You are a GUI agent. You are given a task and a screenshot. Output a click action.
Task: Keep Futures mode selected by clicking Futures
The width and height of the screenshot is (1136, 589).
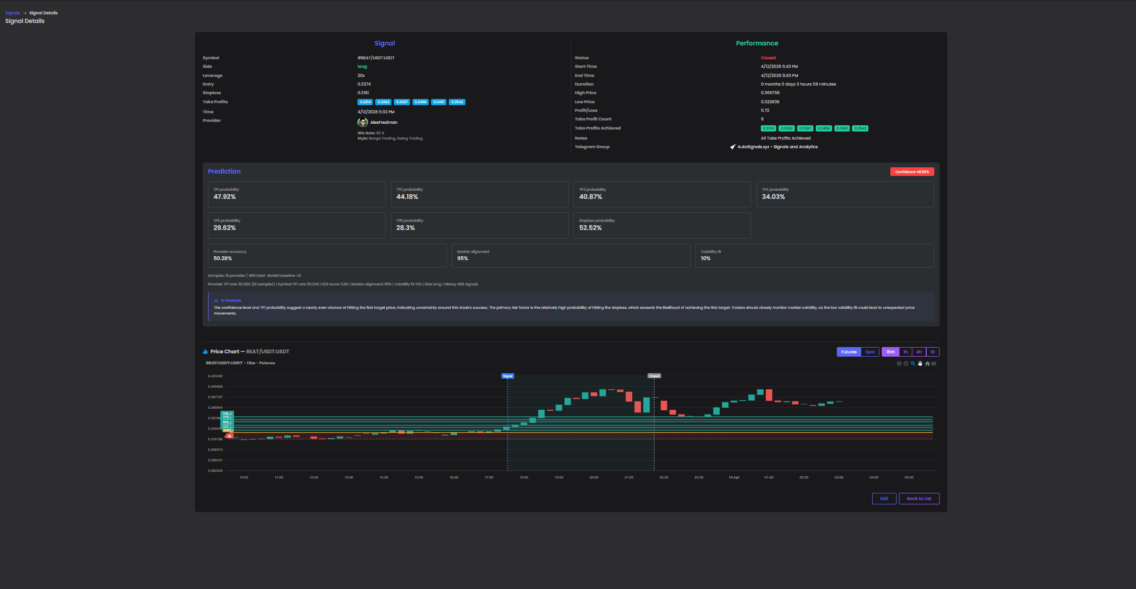click(849, 351)
